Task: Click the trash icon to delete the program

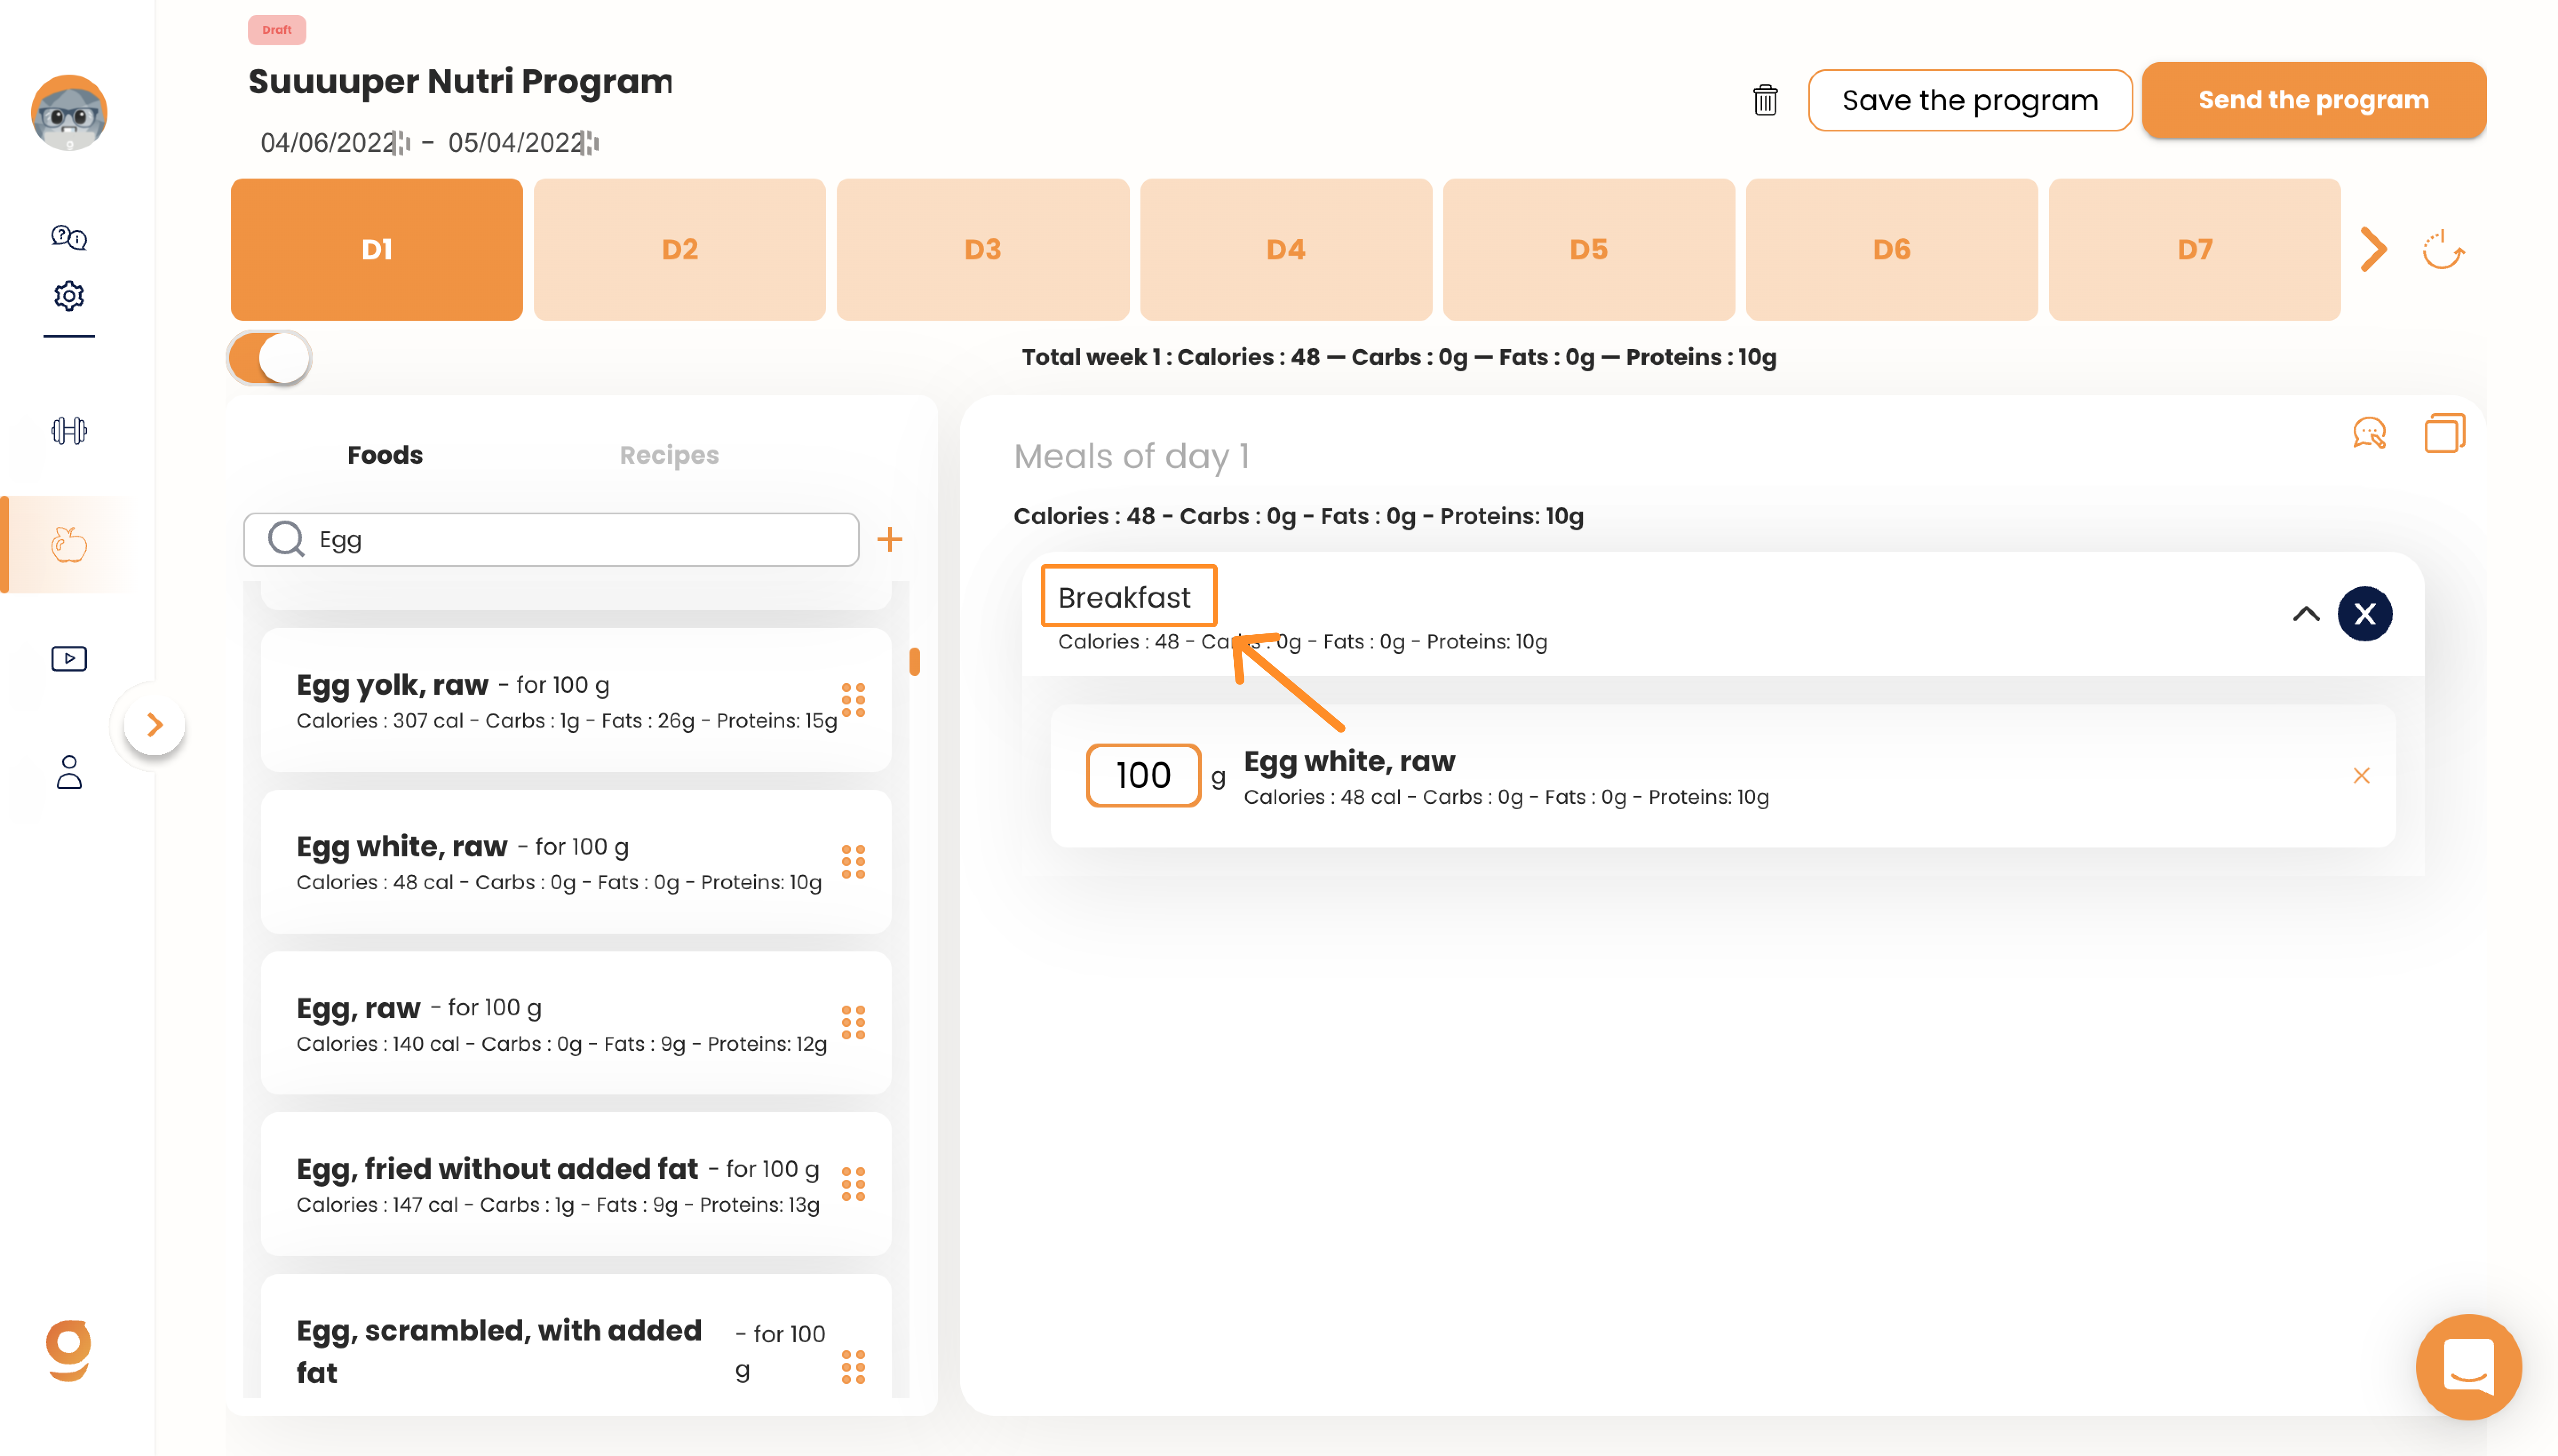Action: point(1765,100)
